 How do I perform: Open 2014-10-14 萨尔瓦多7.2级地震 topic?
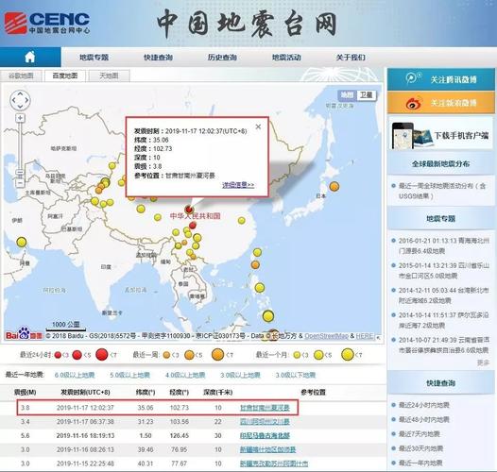pyautogui.click(x=444, y=320)
